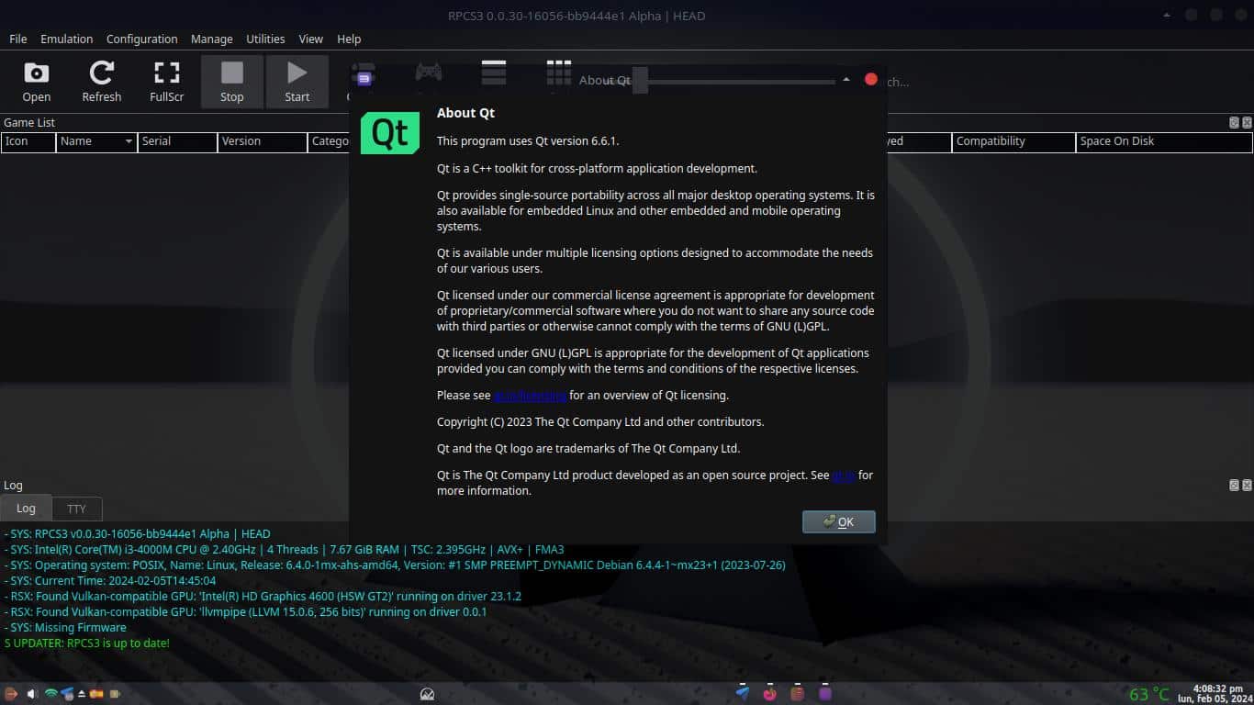Click the log line mentioning Intel HD Graphics 4600

[263, 597]
